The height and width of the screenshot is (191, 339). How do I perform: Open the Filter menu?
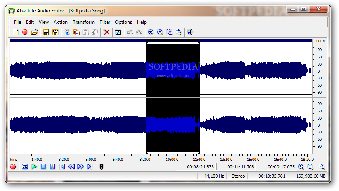pyautogui.click(x=105, y=22)
